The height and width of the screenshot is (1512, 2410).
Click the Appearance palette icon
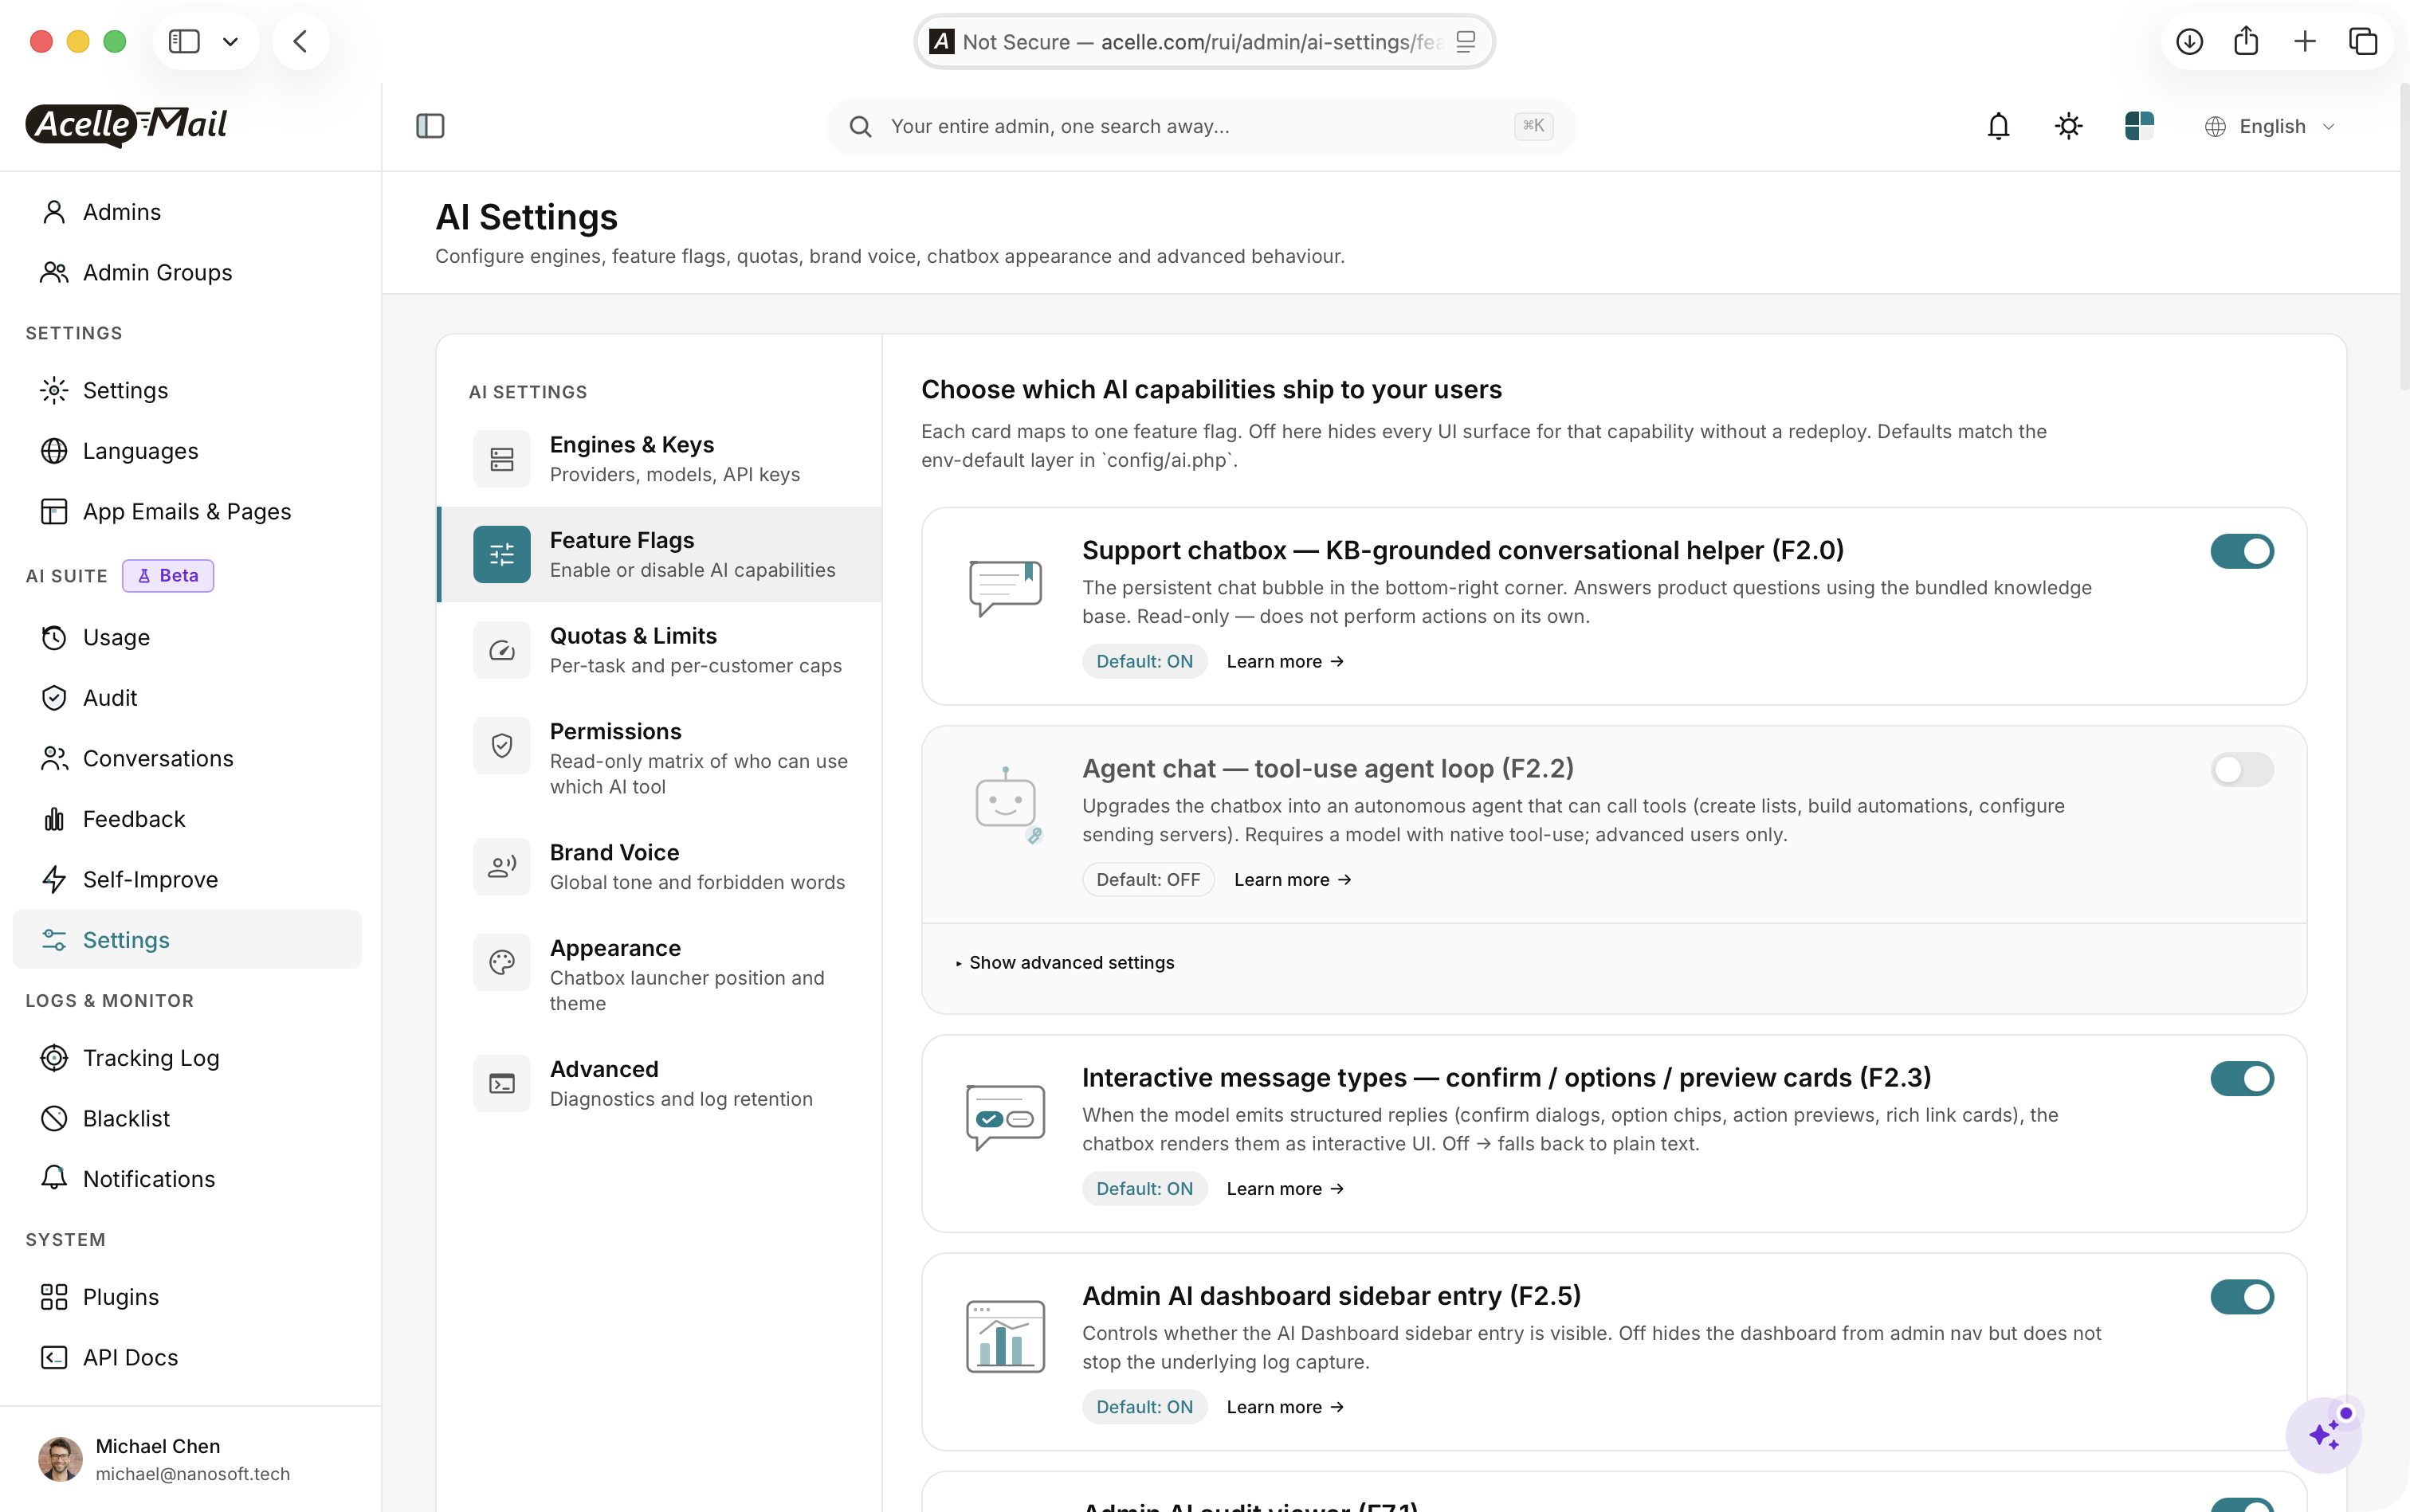(x=502, y=963)
